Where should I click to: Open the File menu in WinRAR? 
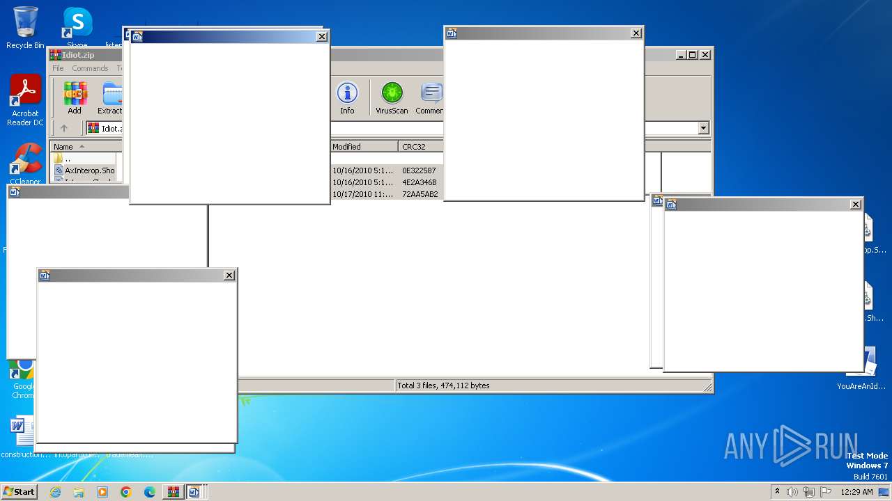click(58, 68)
